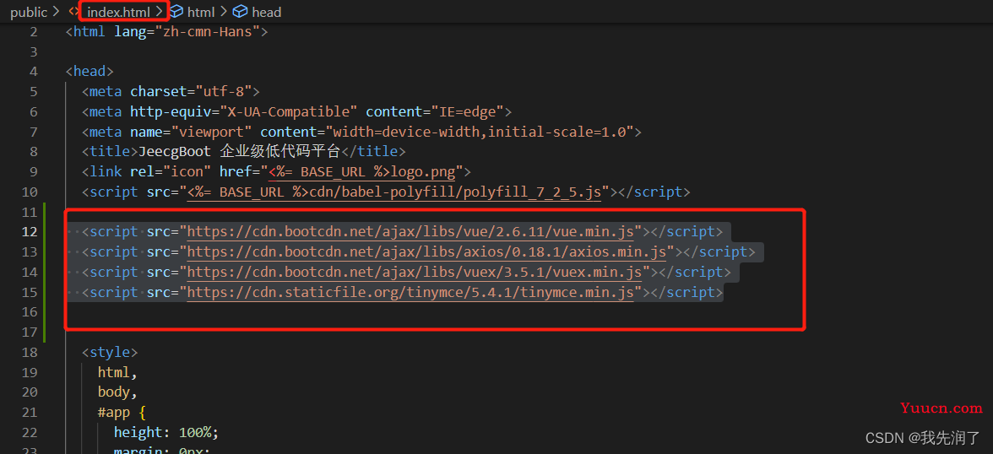
Task: Click the "IE=edge" content value
Action: point(468,111)
